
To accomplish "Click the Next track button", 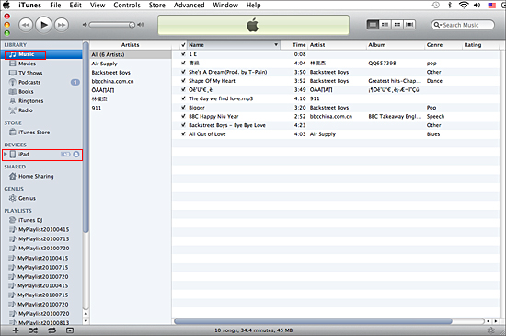I will 62,25.
